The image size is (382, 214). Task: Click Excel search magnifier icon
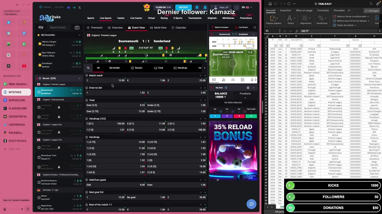pyautogui.click(x=371, y=4)
